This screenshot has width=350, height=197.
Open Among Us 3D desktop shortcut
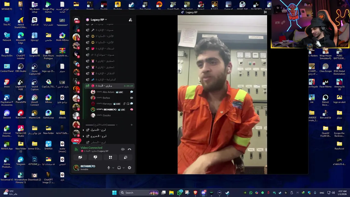point(339,85)
